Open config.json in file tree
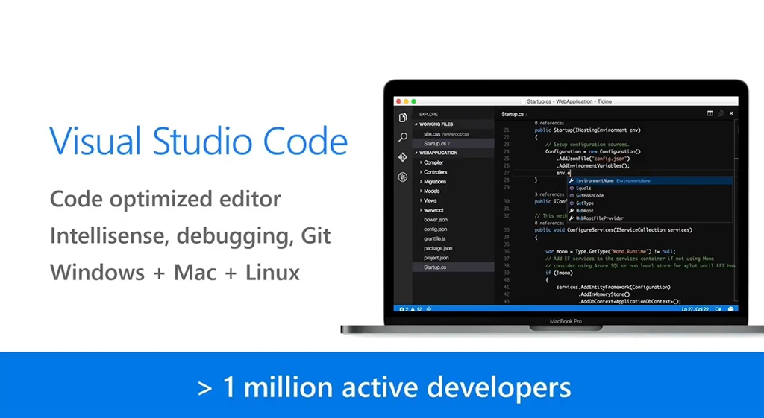The height and width of the screenshot is (418, 764). [435, 229]
